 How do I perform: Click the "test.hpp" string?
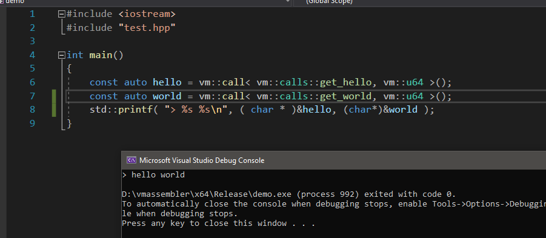147,28
